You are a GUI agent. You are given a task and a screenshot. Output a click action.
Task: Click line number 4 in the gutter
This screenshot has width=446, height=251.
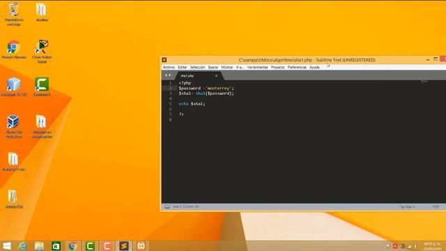pyautogui.click(x=170, y=99)
